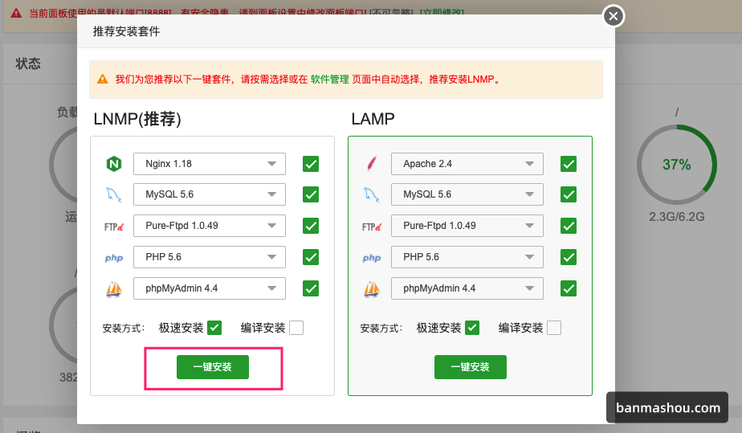Uncheck Pure-Ftpd 1.0.49 in LAMP
This screenshot has height=433, width=742.
(x=569, y=226)
